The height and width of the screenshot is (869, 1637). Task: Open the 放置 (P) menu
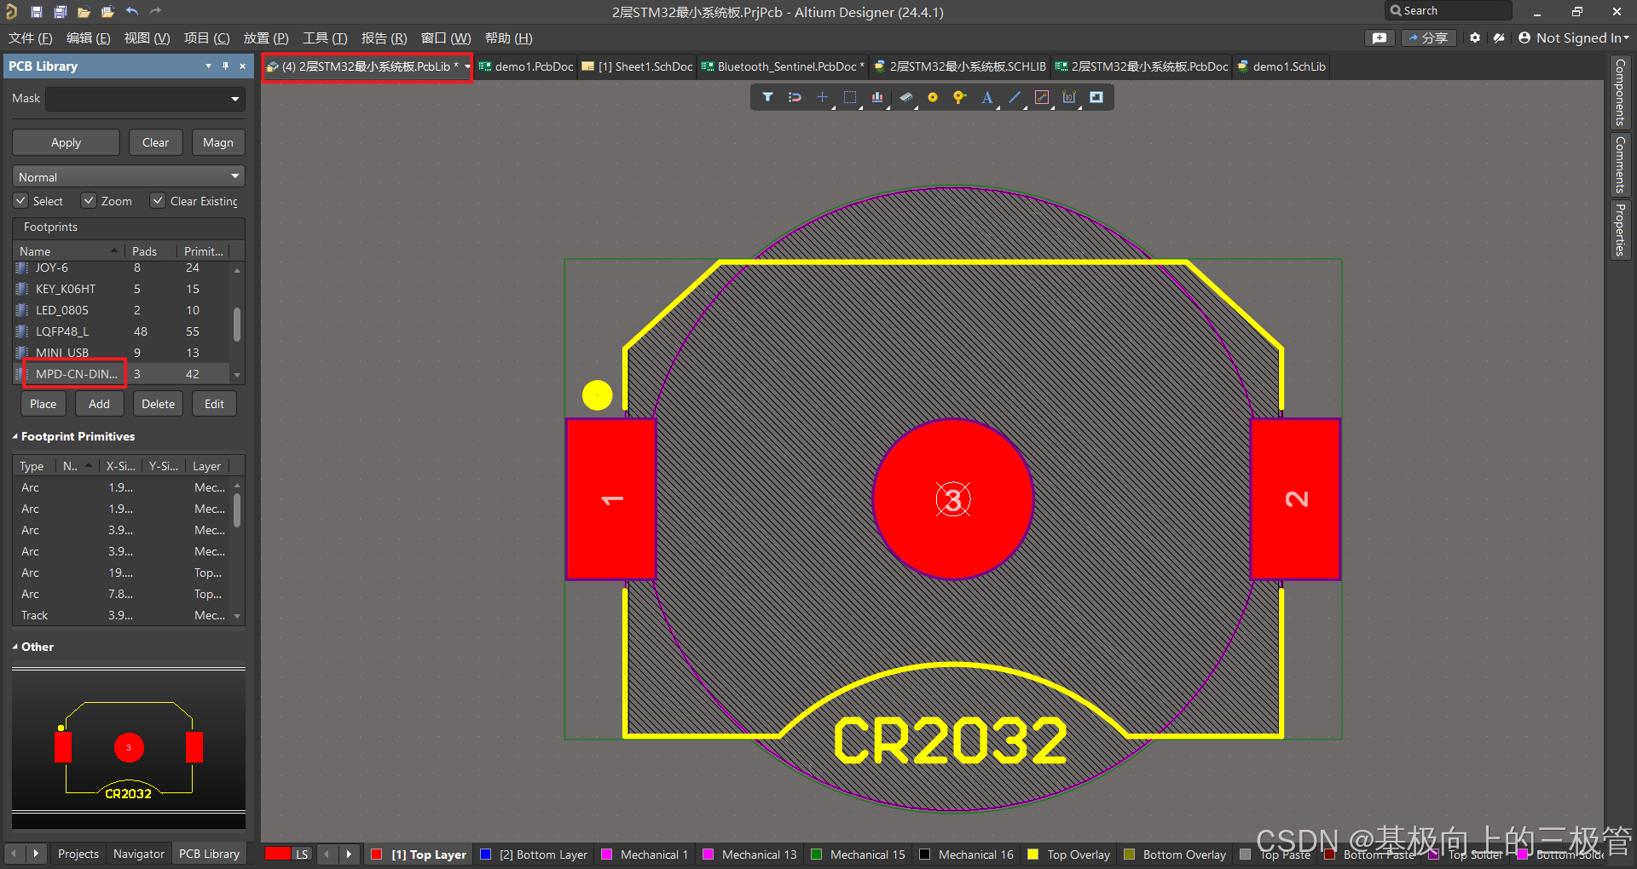[x=266, y=37]
